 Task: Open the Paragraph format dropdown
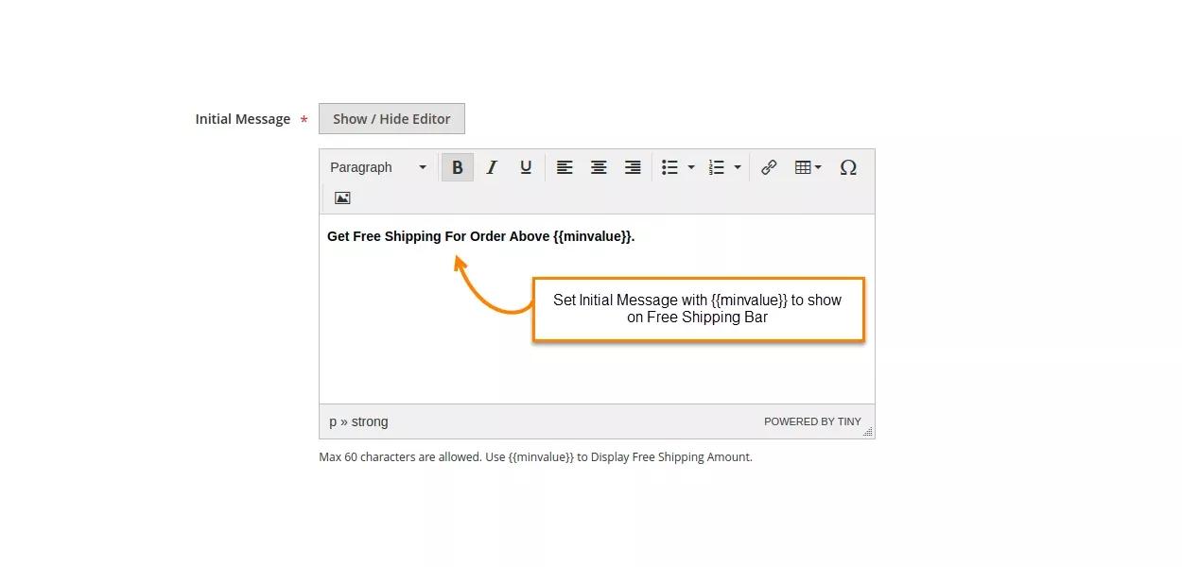378,167
